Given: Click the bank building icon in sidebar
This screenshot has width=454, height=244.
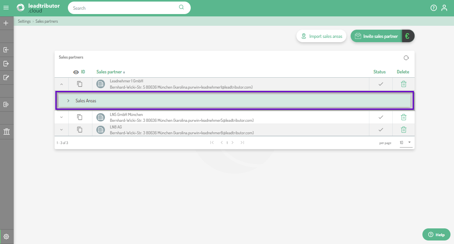Looking at the screenshot, I should click(6, 132).
